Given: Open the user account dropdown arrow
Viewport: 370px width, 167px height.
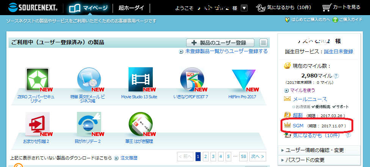Looking at the screenshot, I should tap(244, 8).
